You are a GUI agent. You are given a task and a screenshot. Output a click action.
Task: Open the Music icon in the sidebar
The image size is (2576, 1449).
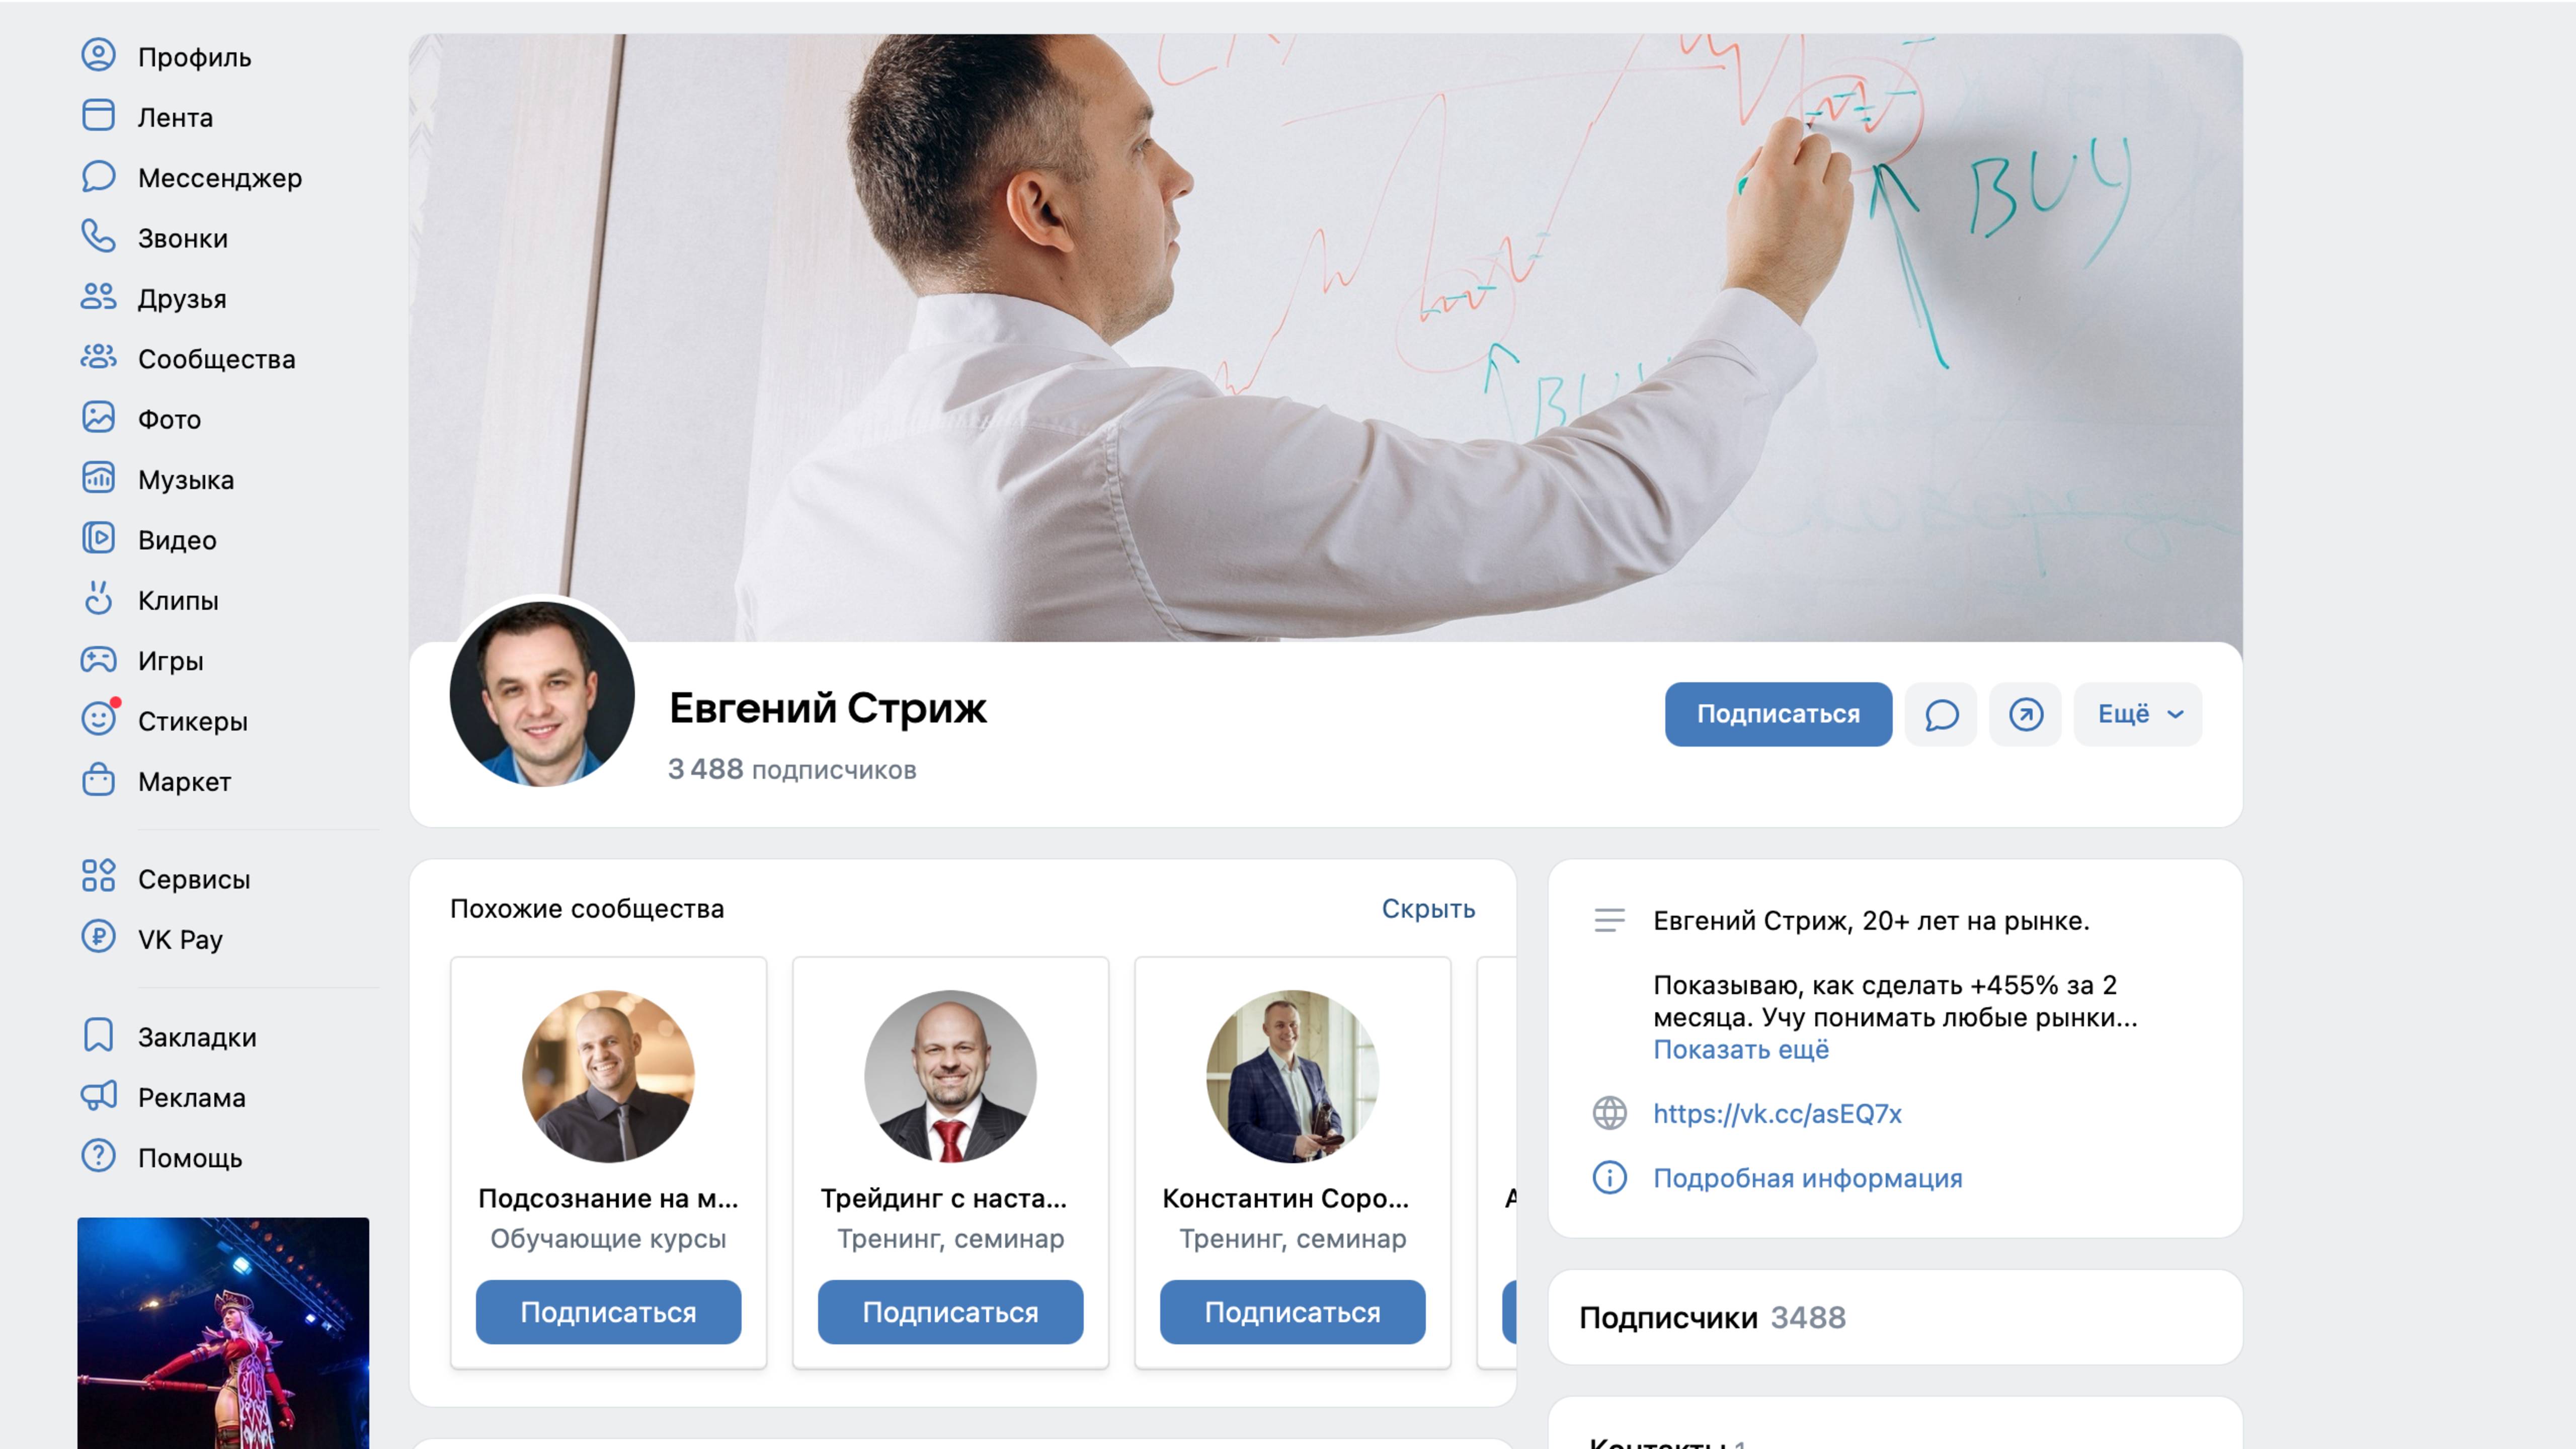(98, 478)
